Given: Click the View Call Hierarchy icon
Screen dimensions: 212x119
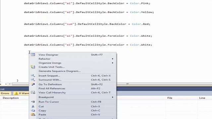Looking at the screenshot, I should (33, 93).
